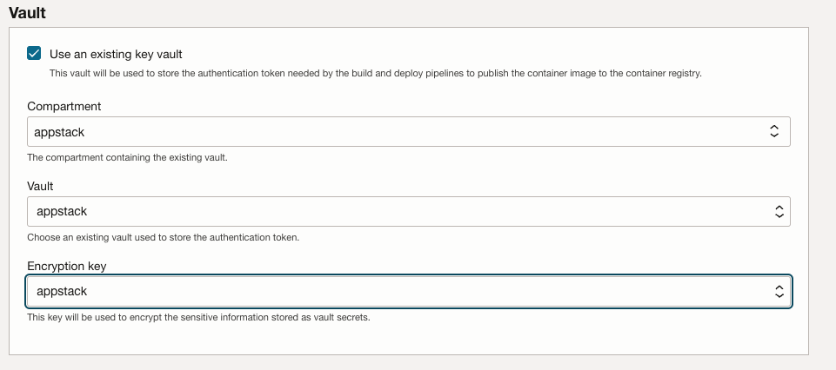The height and width of the screenshot is (370, 836).
Task: Click the authentication token description under the checkbox
Action: coord(375,74)
